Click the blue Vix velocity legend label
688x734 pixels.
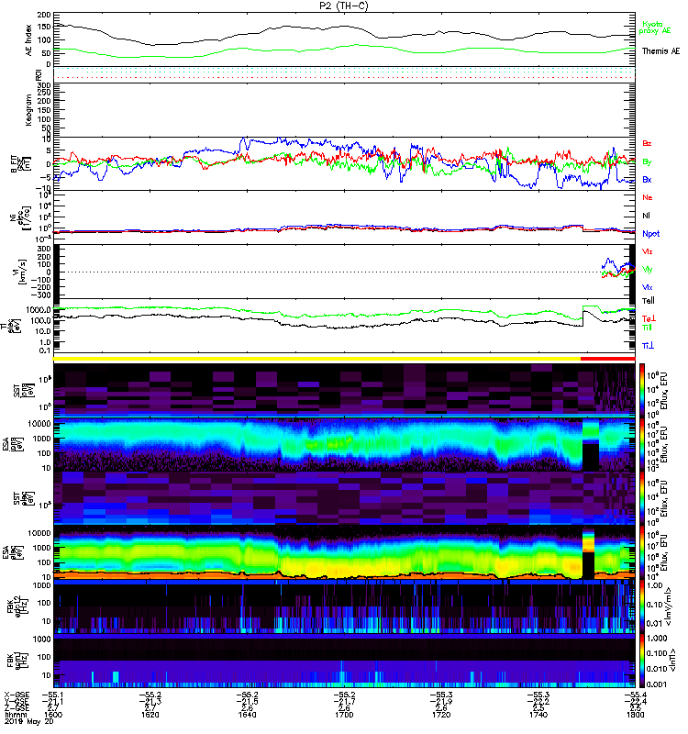click(x=648, y=287)
